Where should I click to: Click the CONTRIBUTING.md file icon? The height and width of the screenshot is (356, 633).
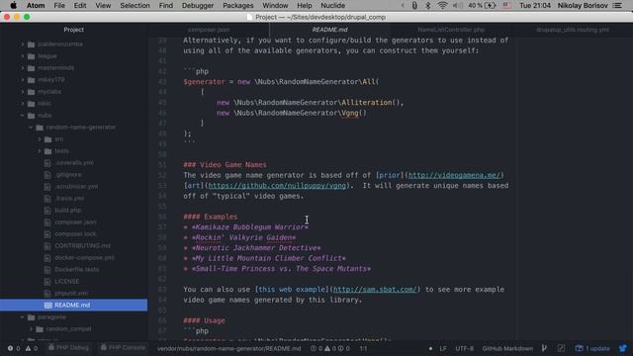coord(47,246)
